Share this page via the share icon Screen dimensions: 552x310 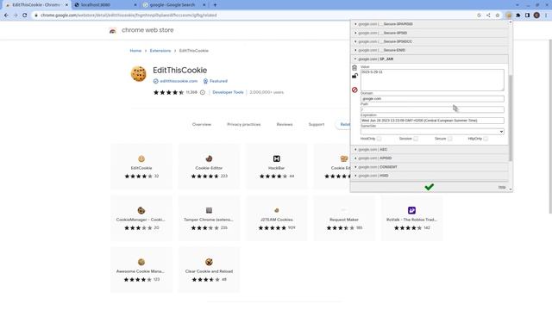(x=488, y=15)
